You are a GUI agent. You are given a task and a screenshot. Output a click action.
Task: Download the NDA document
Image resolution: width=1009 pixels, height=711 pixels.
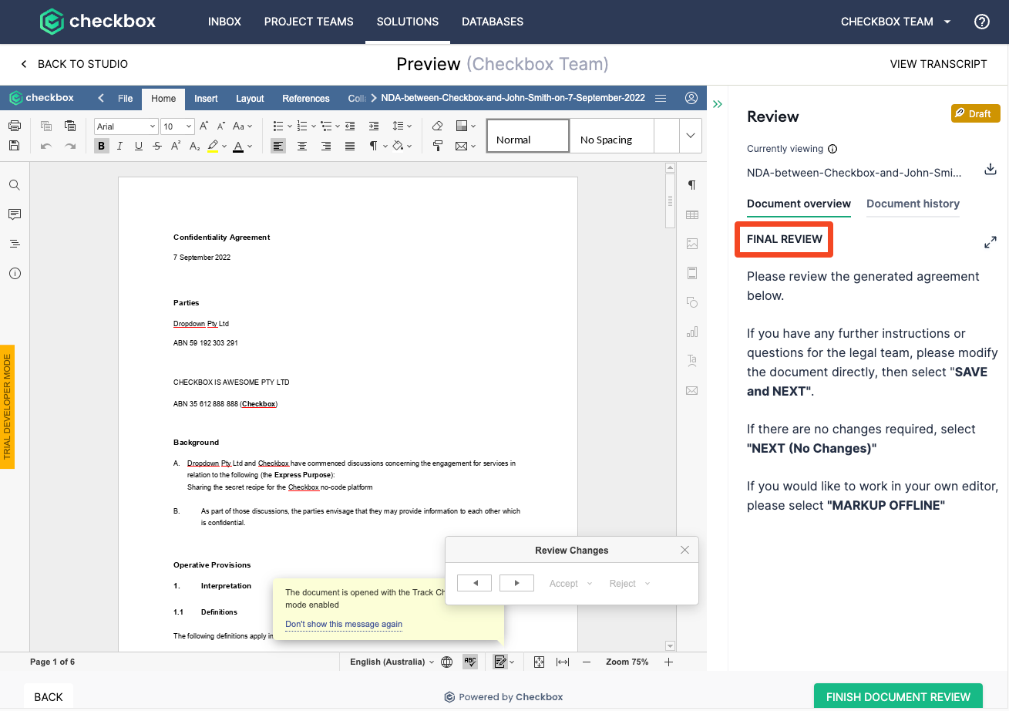(991, 170)
